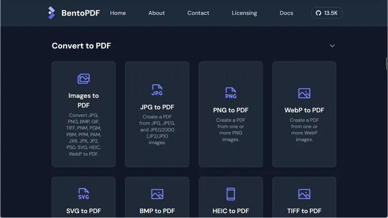
Task: Click the Images to PDF format list description
Action: (x=84, y=134)
